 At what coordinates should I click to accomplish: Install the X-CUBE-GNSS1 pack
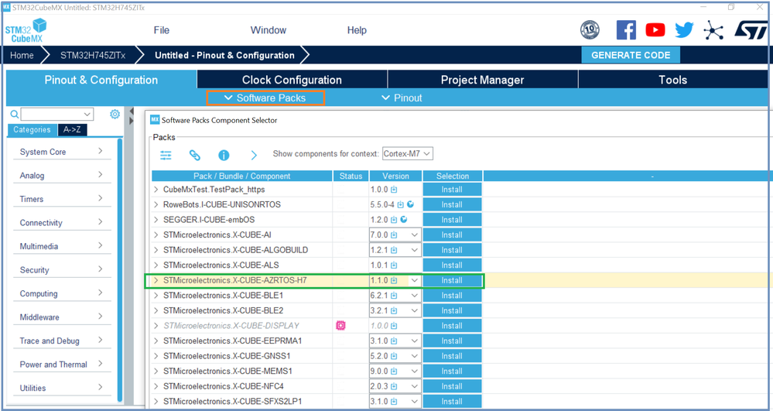point(452,356)
